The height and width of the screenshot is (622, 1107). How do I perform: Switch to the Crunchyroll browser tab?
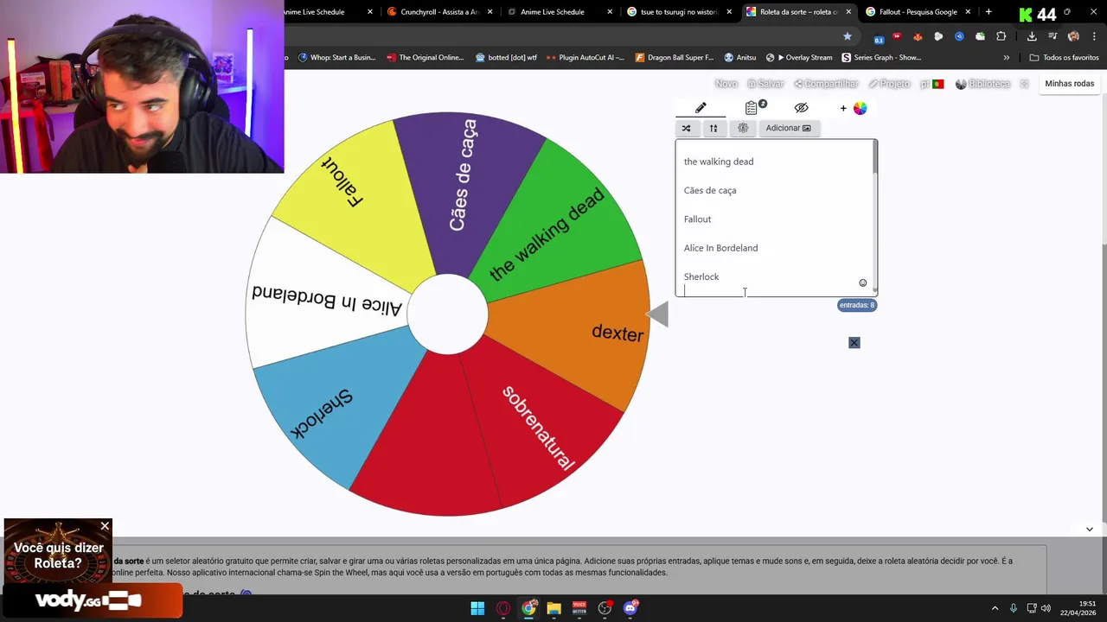click(x=440, y=12)
